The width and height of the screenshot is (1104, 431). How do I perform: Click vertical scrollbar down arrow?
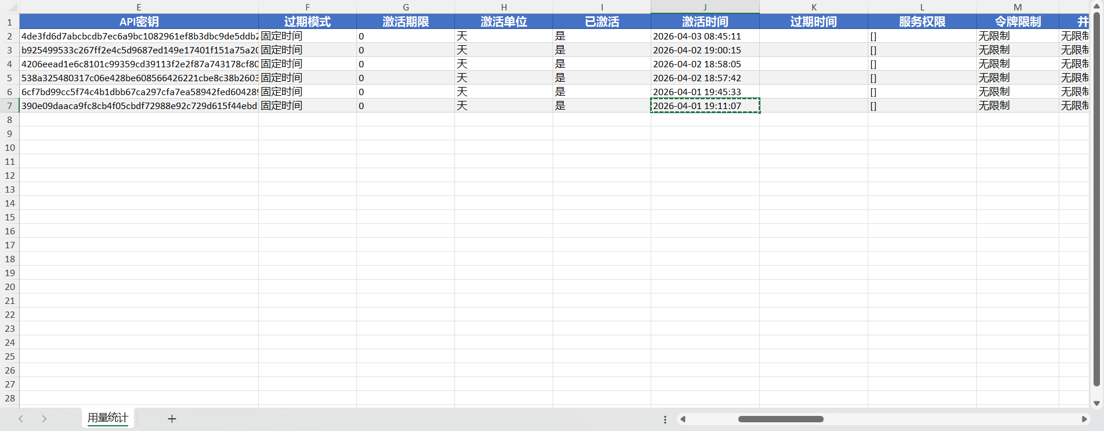(x=1096, y=403)
